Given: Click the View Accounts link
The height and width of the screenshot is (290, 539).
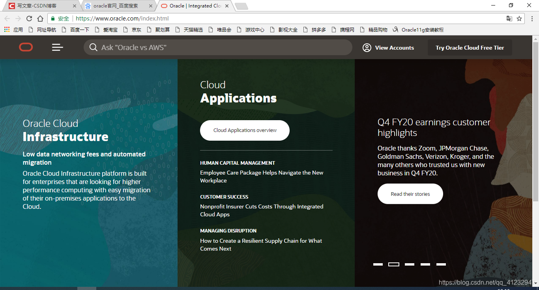Looking at the screenshot, I should 395,48.
